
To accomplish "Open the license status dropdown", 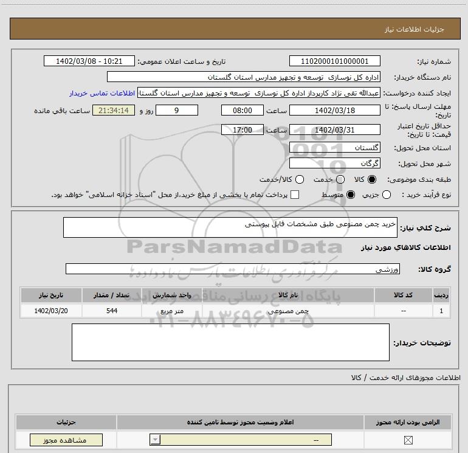I will pyautogui.click(x=240, y=440).
